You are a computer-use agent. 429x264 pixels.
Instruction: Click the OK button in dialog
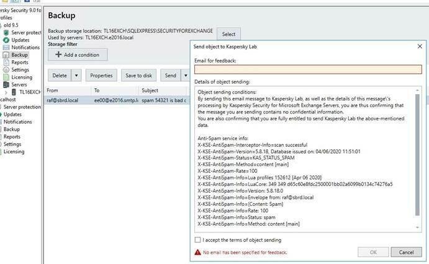tap(373, 252)
